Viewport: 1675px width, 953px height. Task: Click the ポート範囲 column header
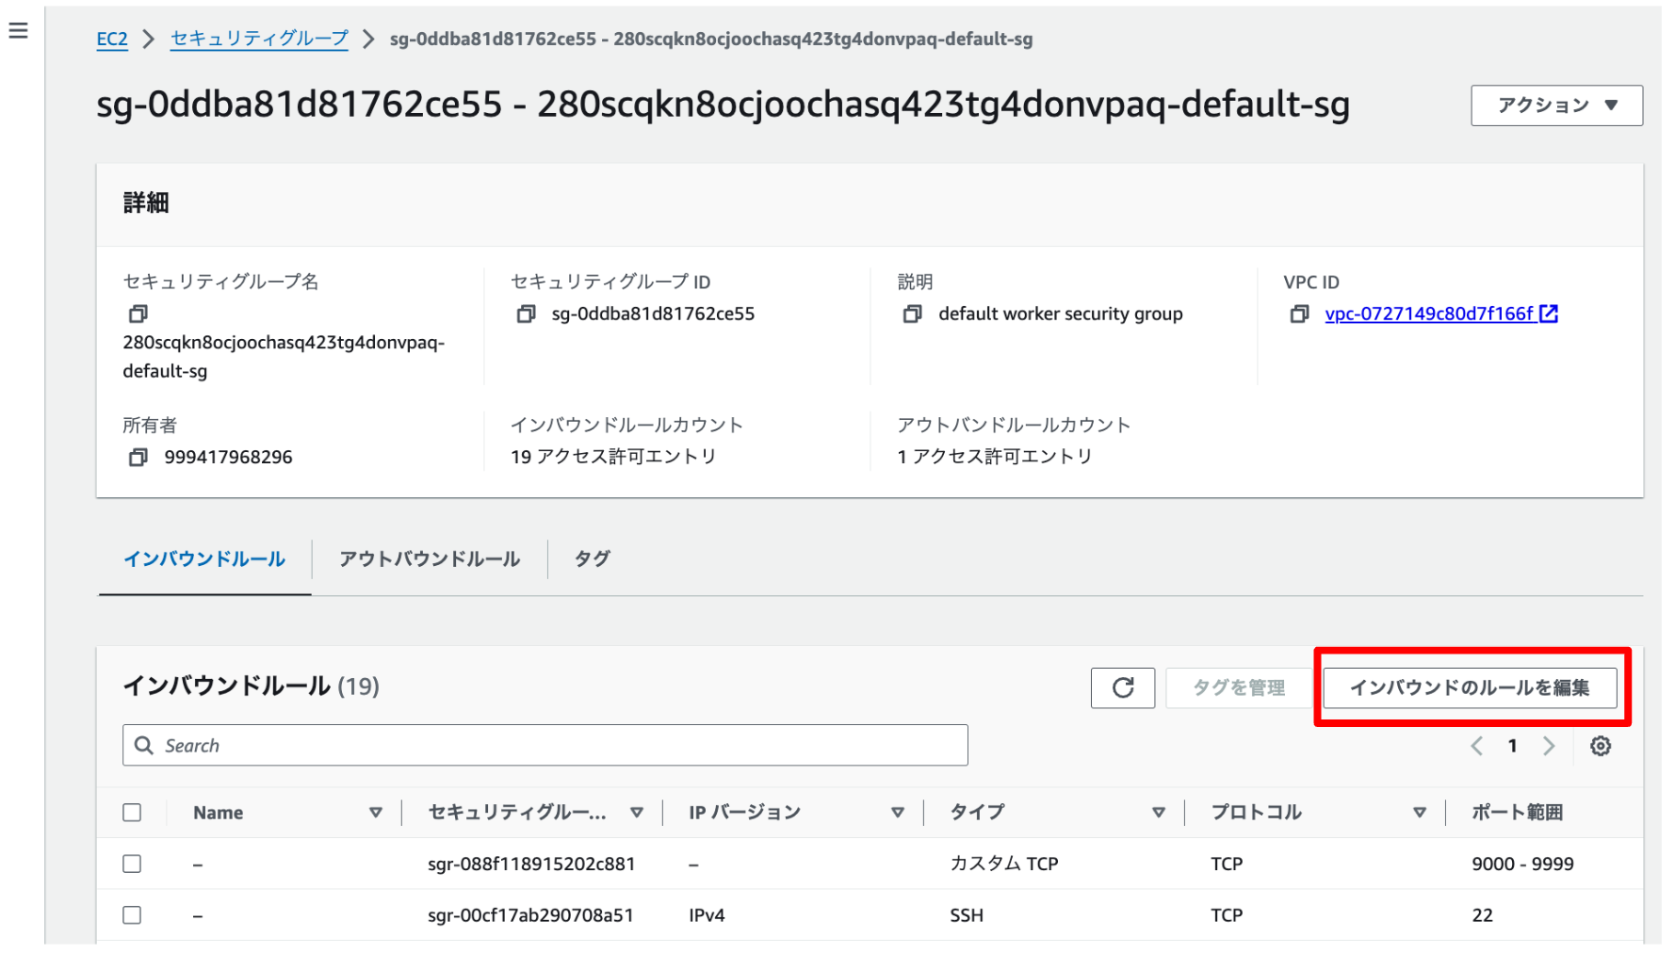click(x=1517, y=813)
